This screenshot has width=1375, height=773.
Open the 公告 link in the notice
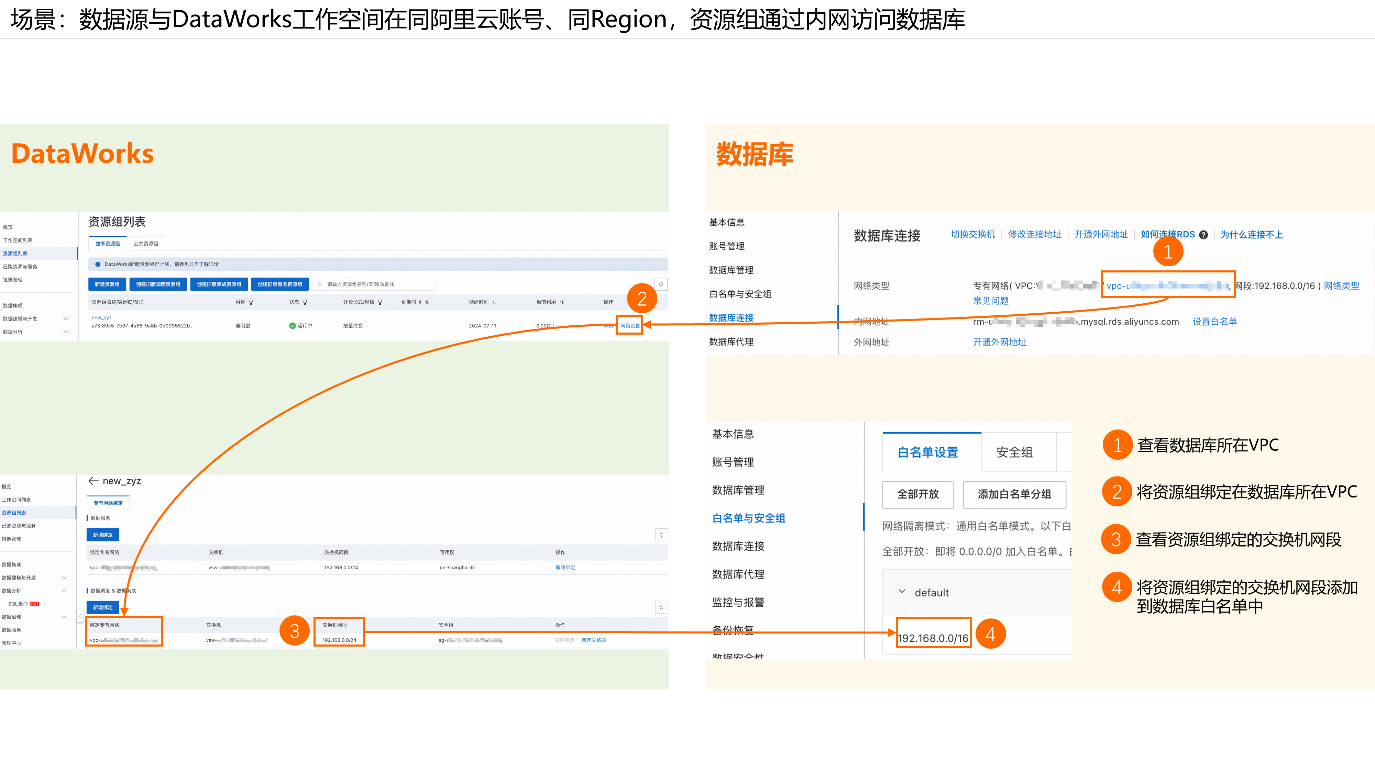(194, 264)
